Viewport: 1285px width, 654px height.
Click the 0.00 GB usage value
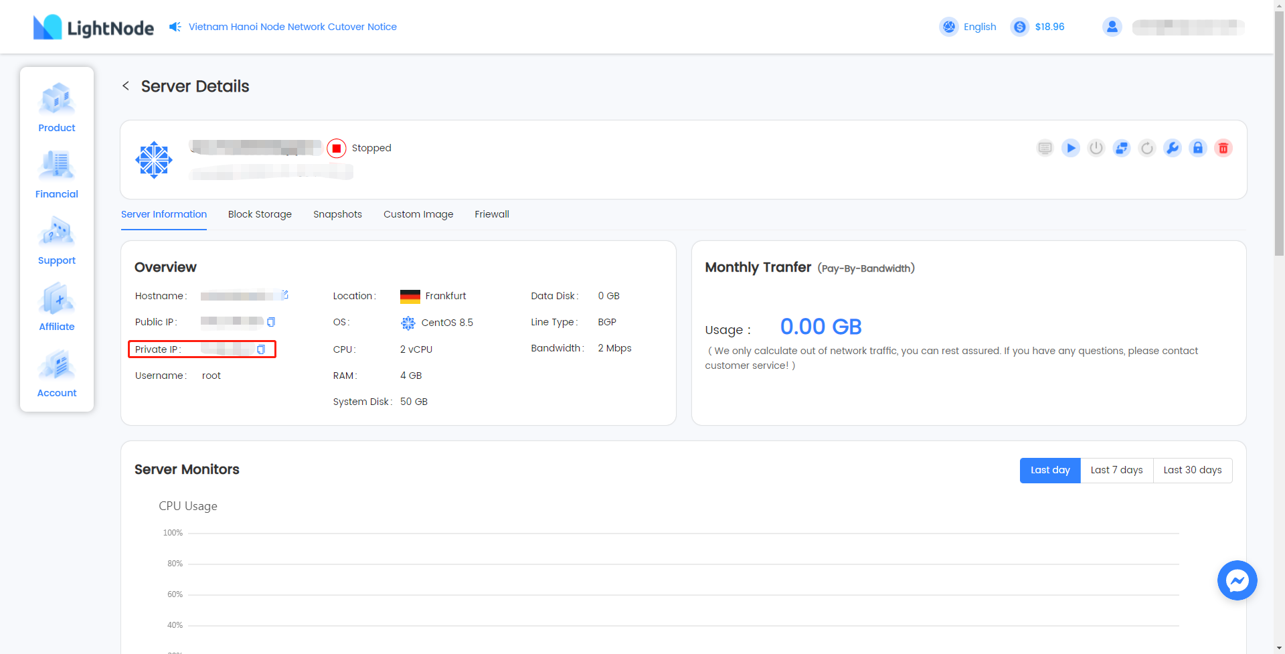[x=821, y=327]
